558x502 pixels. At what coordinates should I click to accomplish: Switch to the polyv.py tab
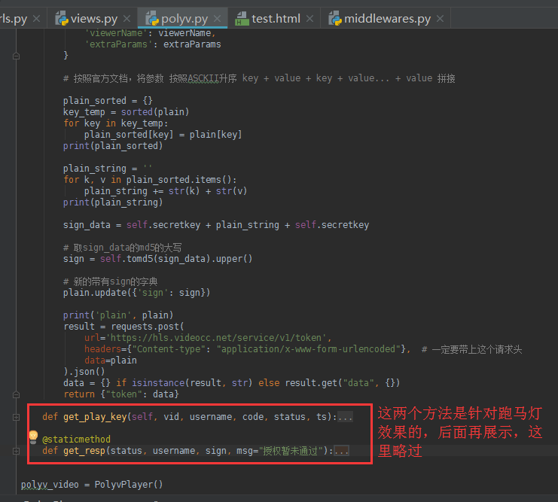(x=184, y=19)
